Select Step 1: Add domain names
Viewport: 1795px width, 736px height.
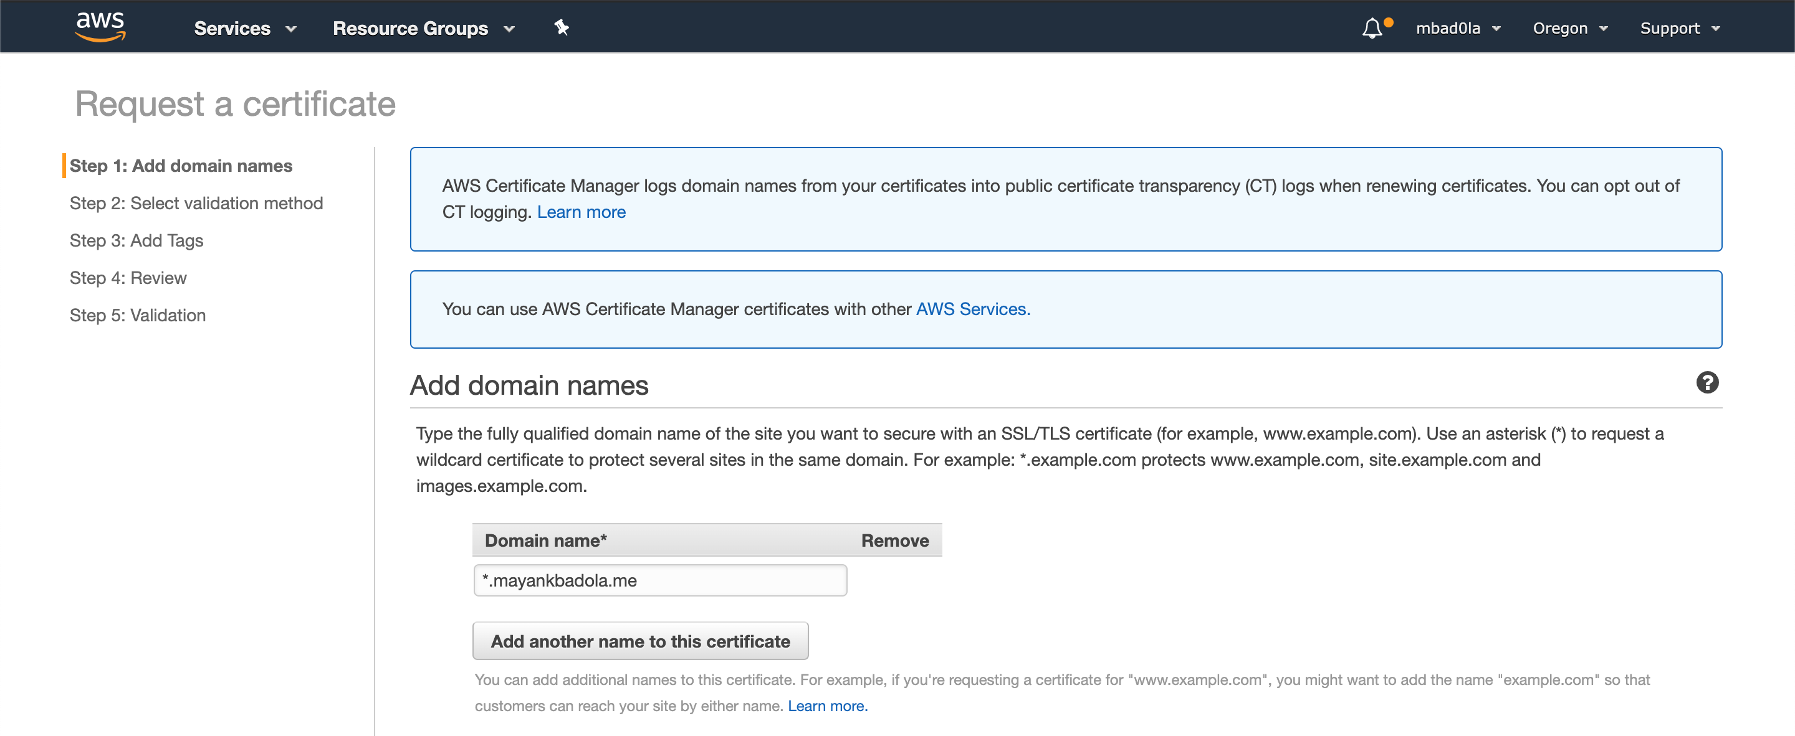click(x=181, y=166)
